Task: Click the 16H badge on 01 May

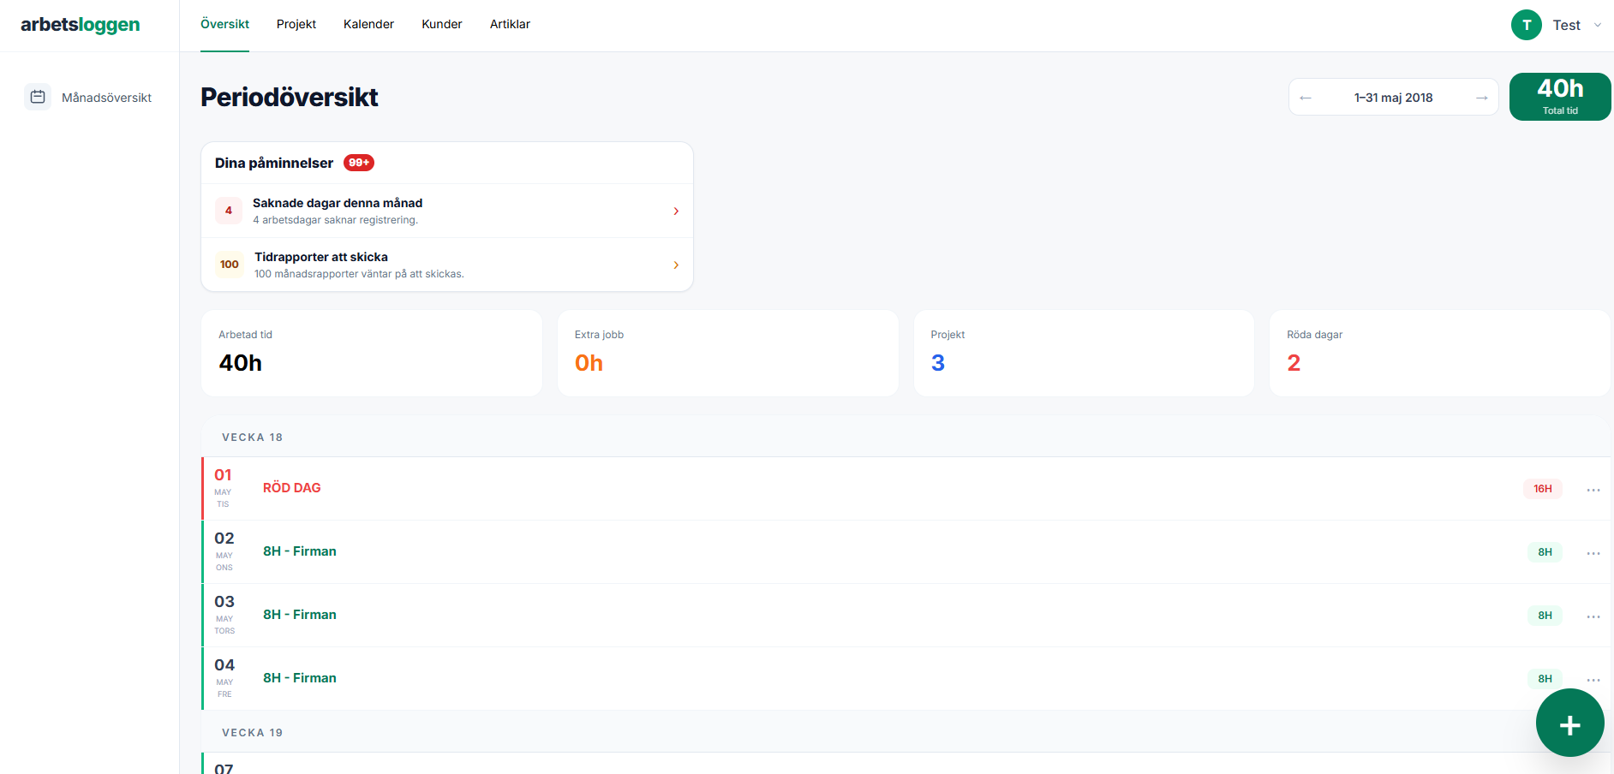Action: pyautogui.click(x=1543, y=489)
